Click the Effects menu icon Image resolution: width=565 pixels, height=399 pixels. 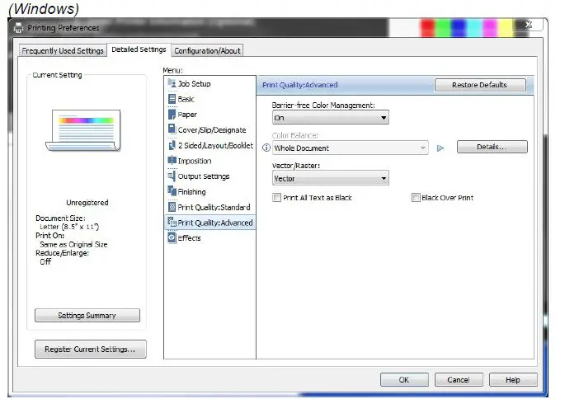coord(172,237)
